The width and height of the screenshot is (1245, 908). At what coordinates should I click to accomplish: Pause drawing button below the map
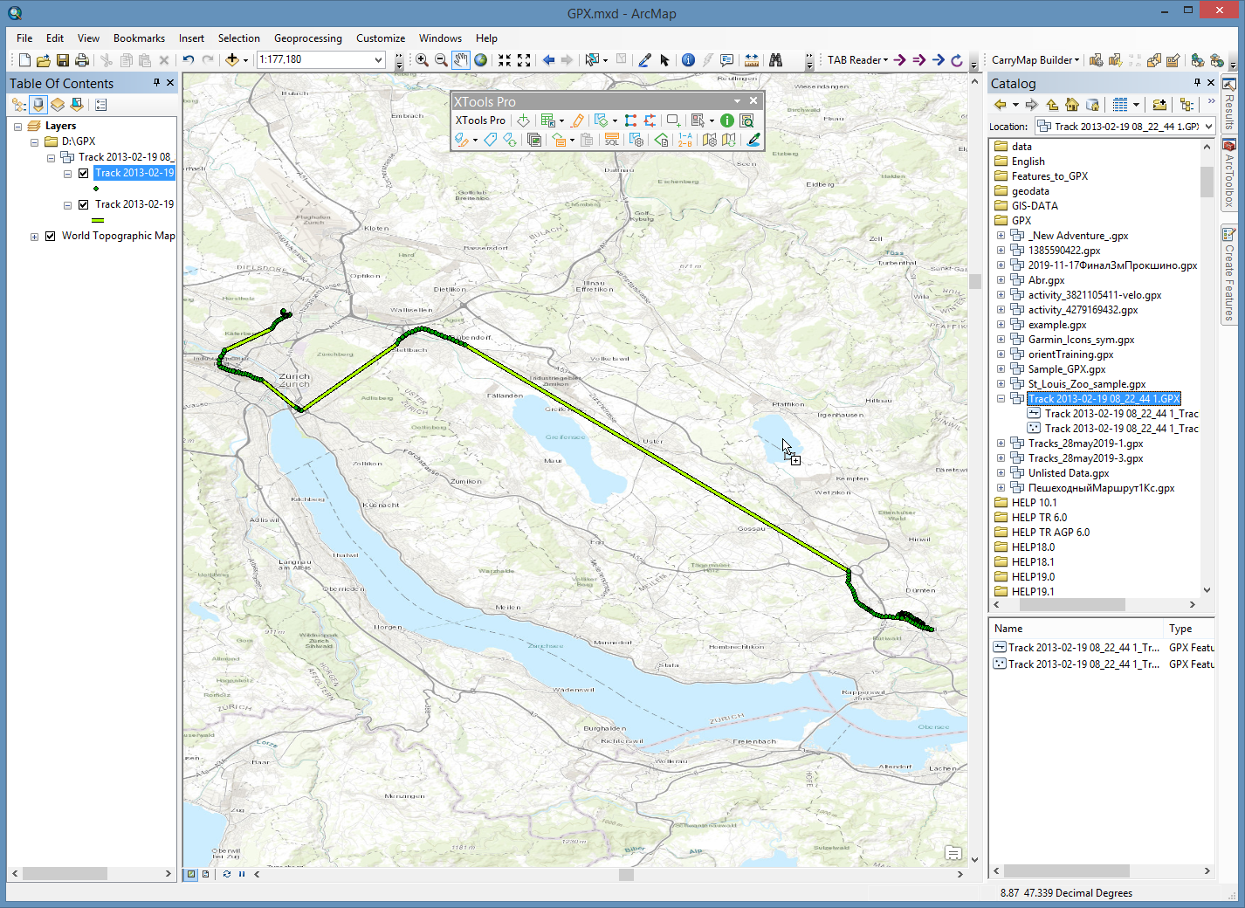[242, 874]
